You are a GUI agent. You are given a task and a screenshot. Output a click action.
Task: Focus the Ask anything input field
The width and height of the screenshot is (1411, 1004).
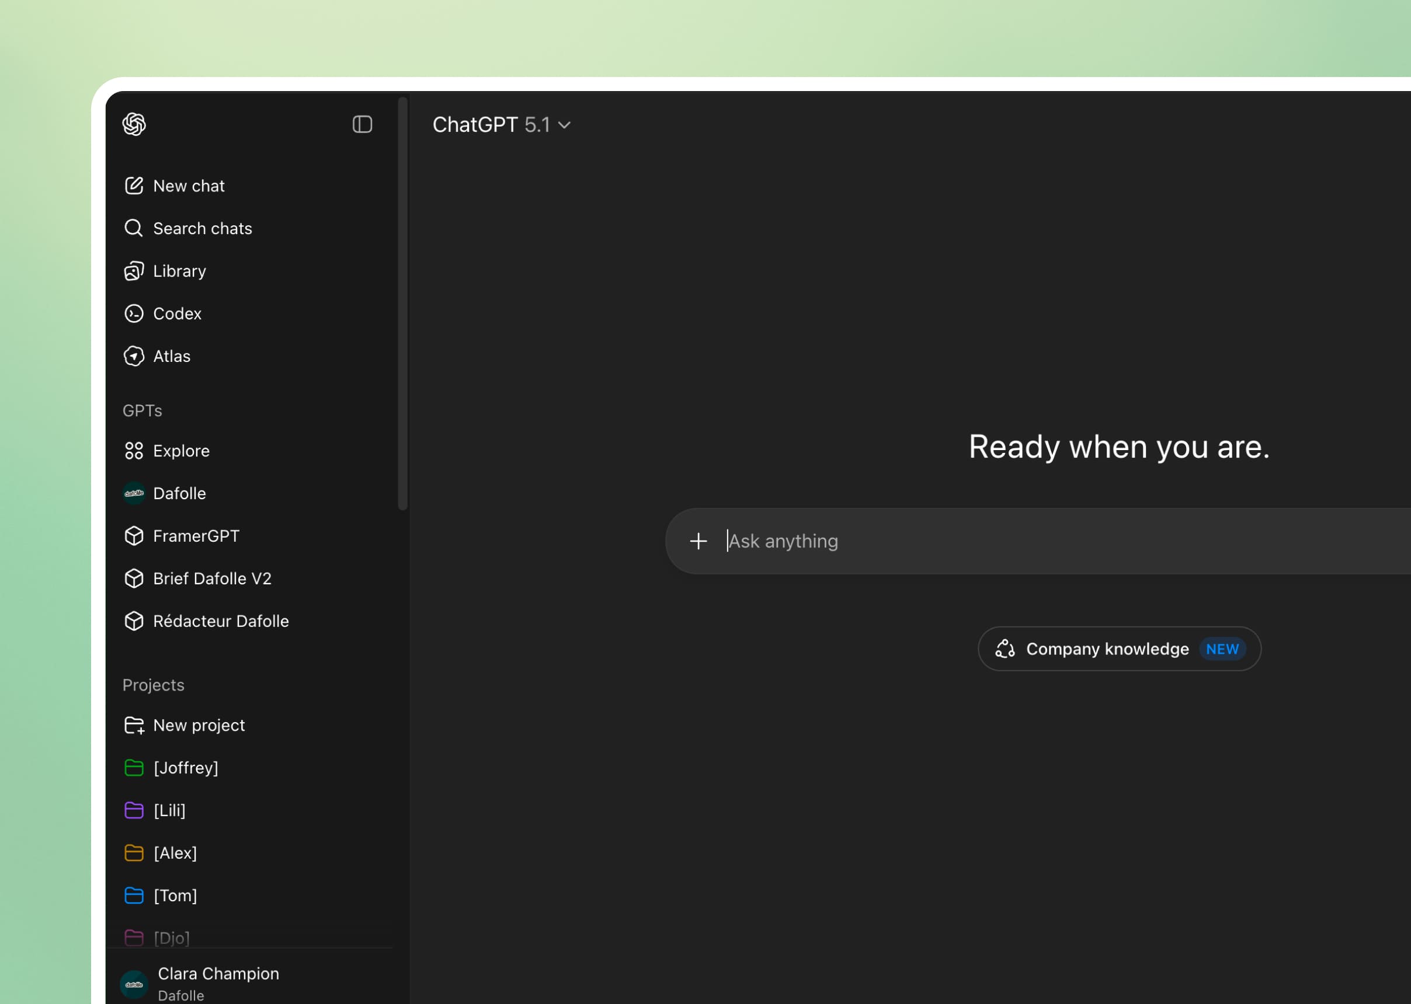pyautogui.click(x=1052, y=542)
